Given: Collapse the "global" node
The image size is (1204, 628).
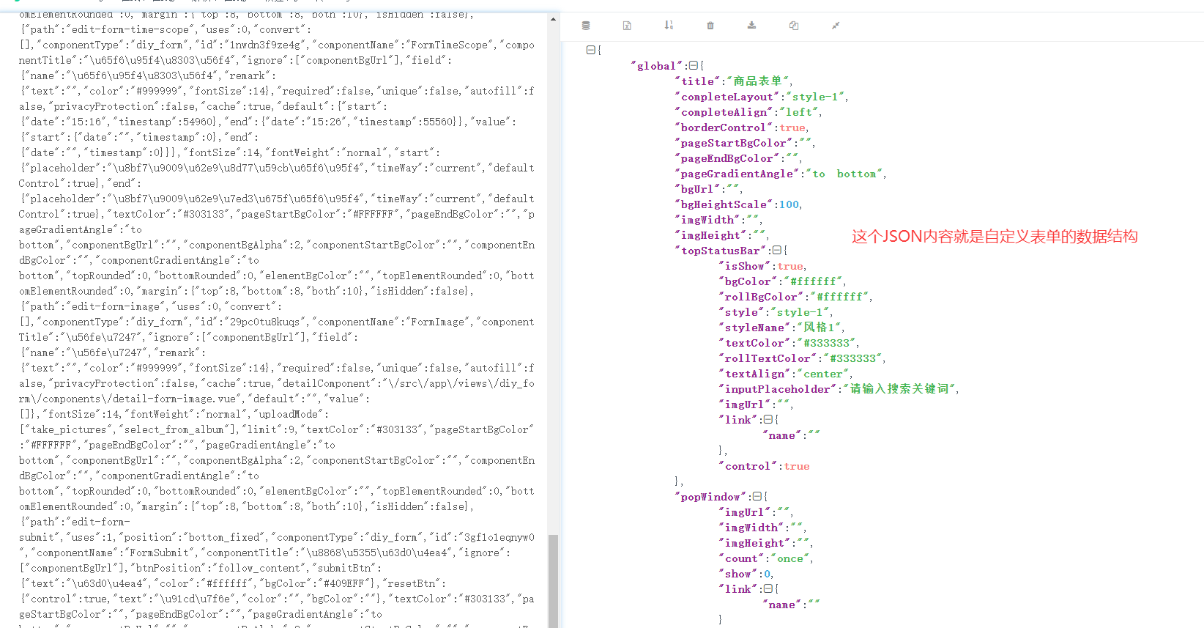Looking at the screenshot, I should coord(693,66).
